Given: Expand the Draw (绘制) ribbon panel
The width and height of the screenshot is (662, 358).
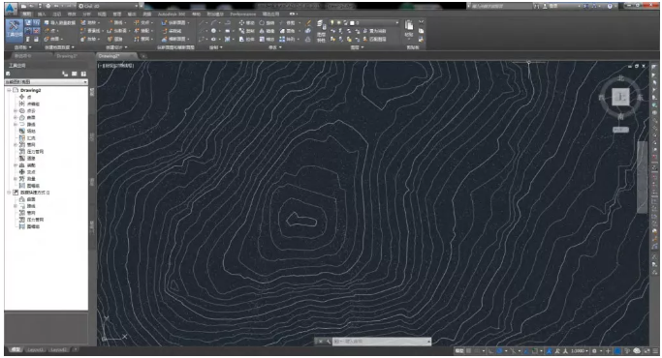Looking at the screenshot, I should [216, 47].
